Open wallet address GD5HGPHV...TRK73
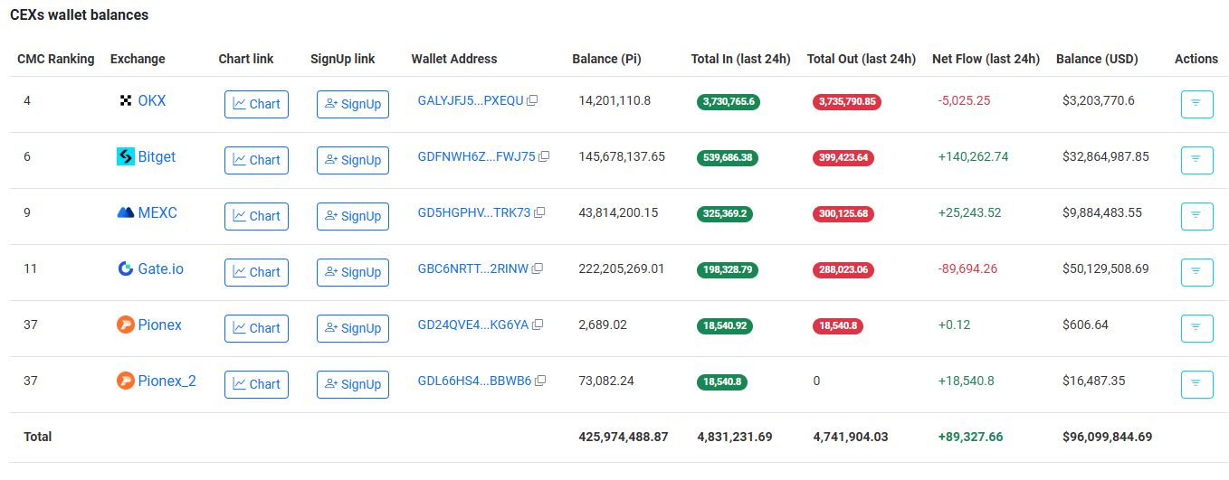The width and height of the screenshot is (1229, 480). click(x=473, y=213)
